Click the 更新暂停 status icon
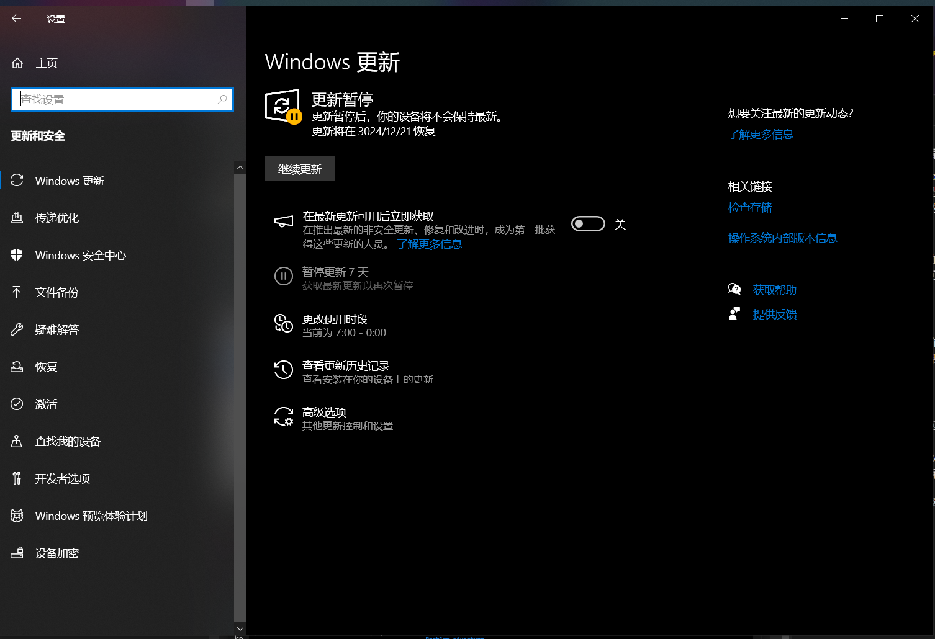This screenshot has width=935, height=639. pyautogui.click(x=283, y=106)
